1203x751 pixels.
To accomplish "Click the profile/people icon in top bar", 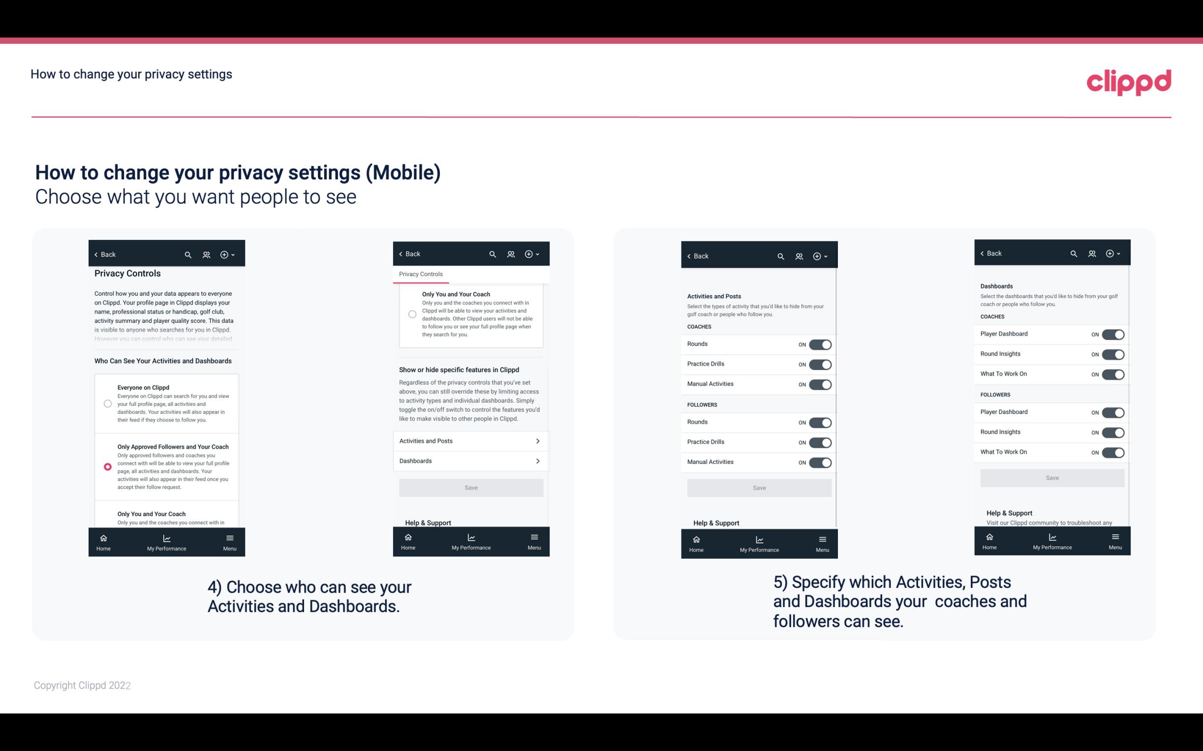I will (206, 255).
